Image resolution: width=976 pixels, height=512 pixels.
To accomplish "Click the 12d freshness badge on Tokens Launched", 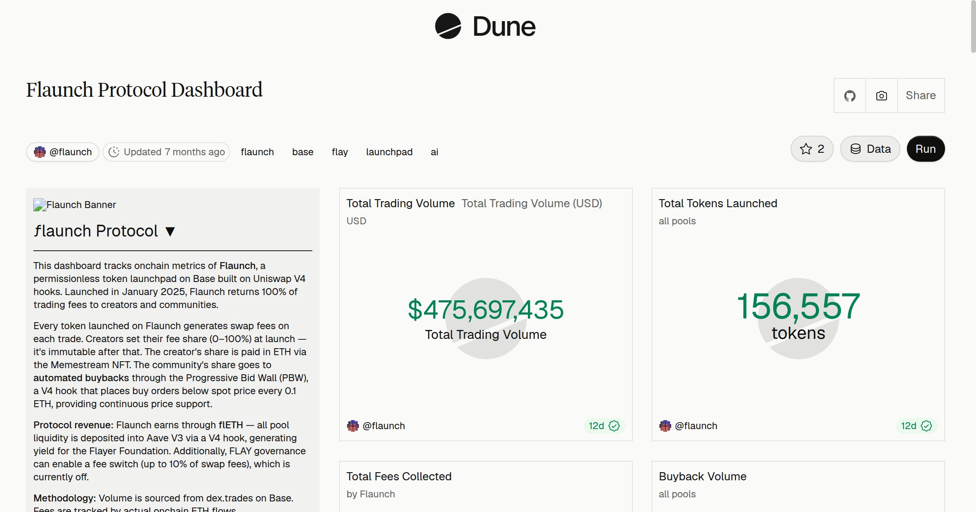I will [x=916, y=426].
